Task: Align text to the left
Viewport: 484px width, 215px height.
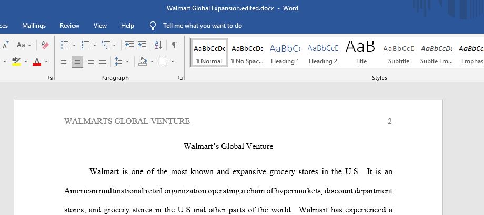Action: tap(65, 61)
